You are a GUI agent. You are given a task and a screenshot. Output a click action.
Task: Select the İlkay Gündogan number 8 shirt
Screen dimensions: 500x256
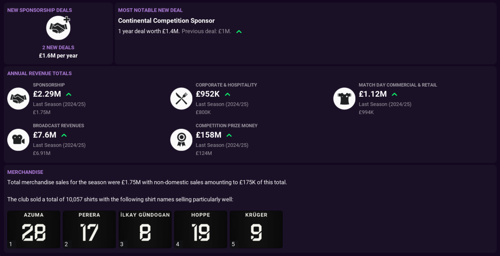click(x=145, y=229)
